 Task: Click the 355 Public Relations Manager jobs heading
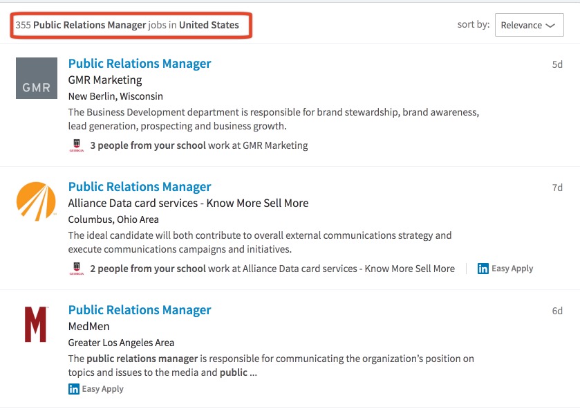127,25
